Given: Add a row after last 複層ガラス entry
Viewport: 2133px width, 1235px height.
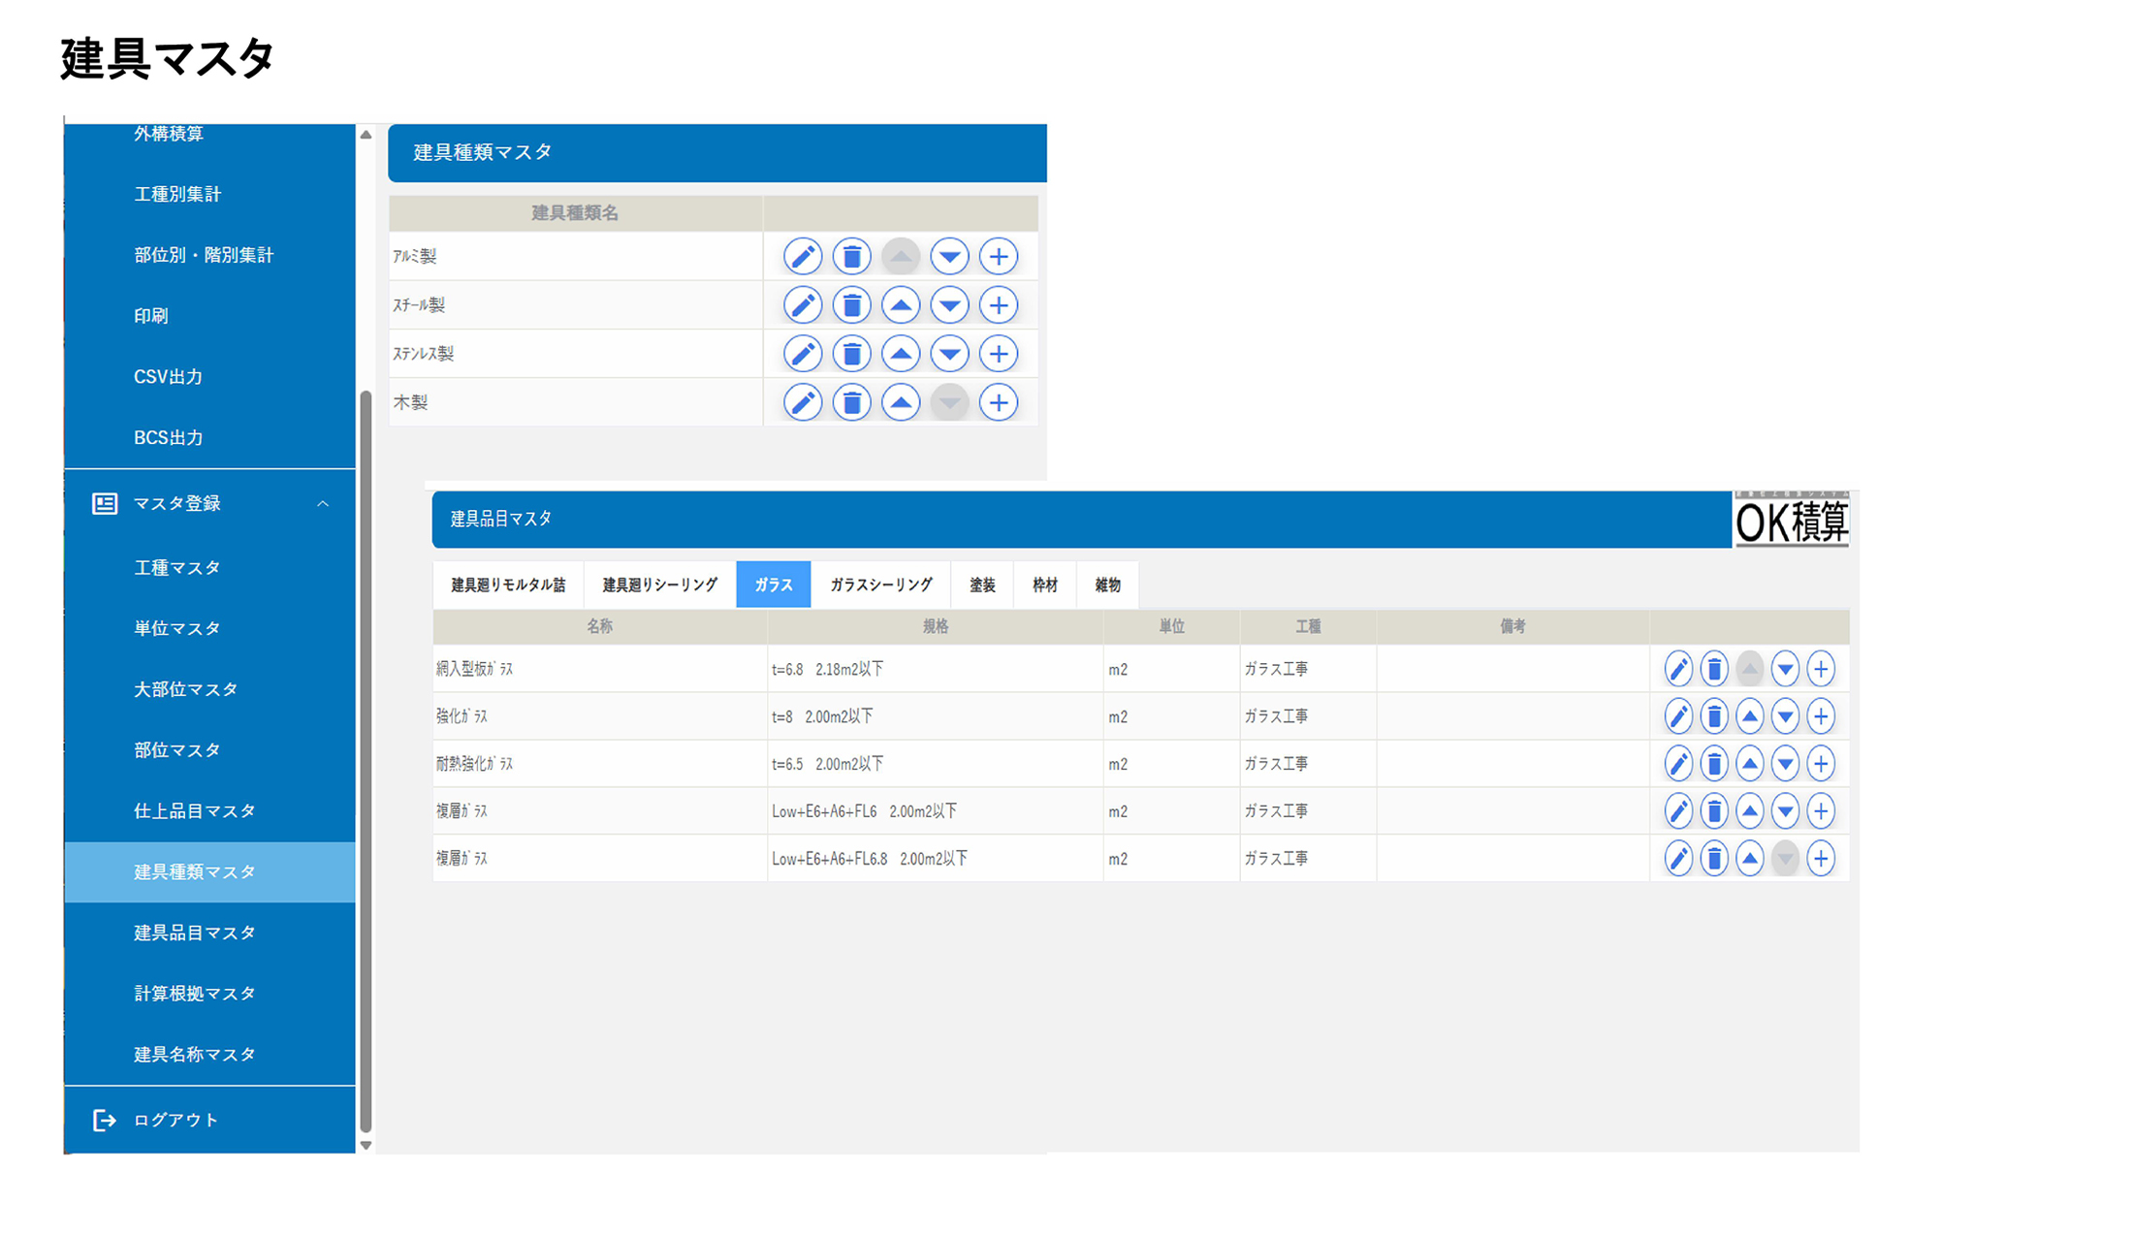Looking at the screenshot, I should 1820,859.
